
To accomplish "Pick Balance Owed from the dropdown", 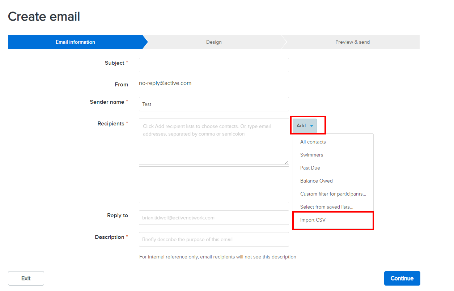I will coord(316,181).
